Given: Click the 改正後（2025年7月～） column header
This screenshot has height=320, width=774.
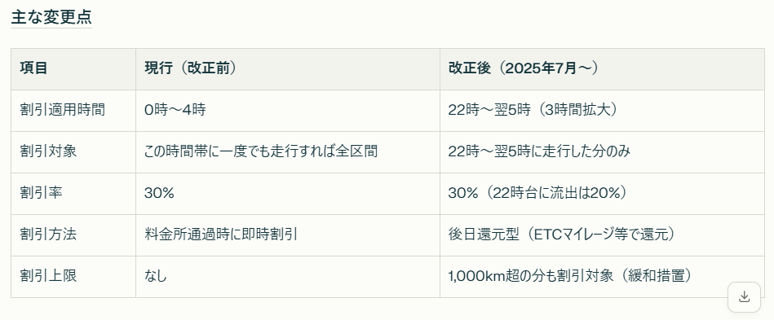Looking at the screenshot, I should tap(524, 68).
